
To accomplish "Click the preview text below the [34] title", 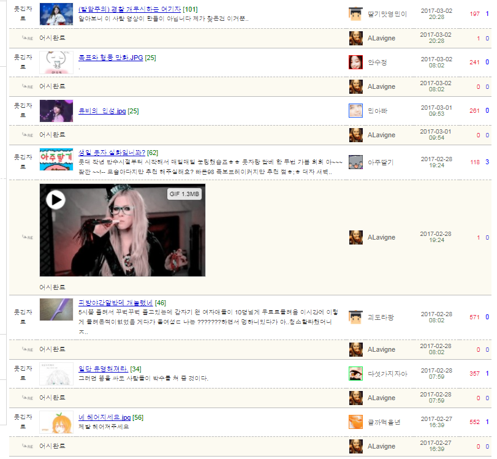I will click(143, 378).
